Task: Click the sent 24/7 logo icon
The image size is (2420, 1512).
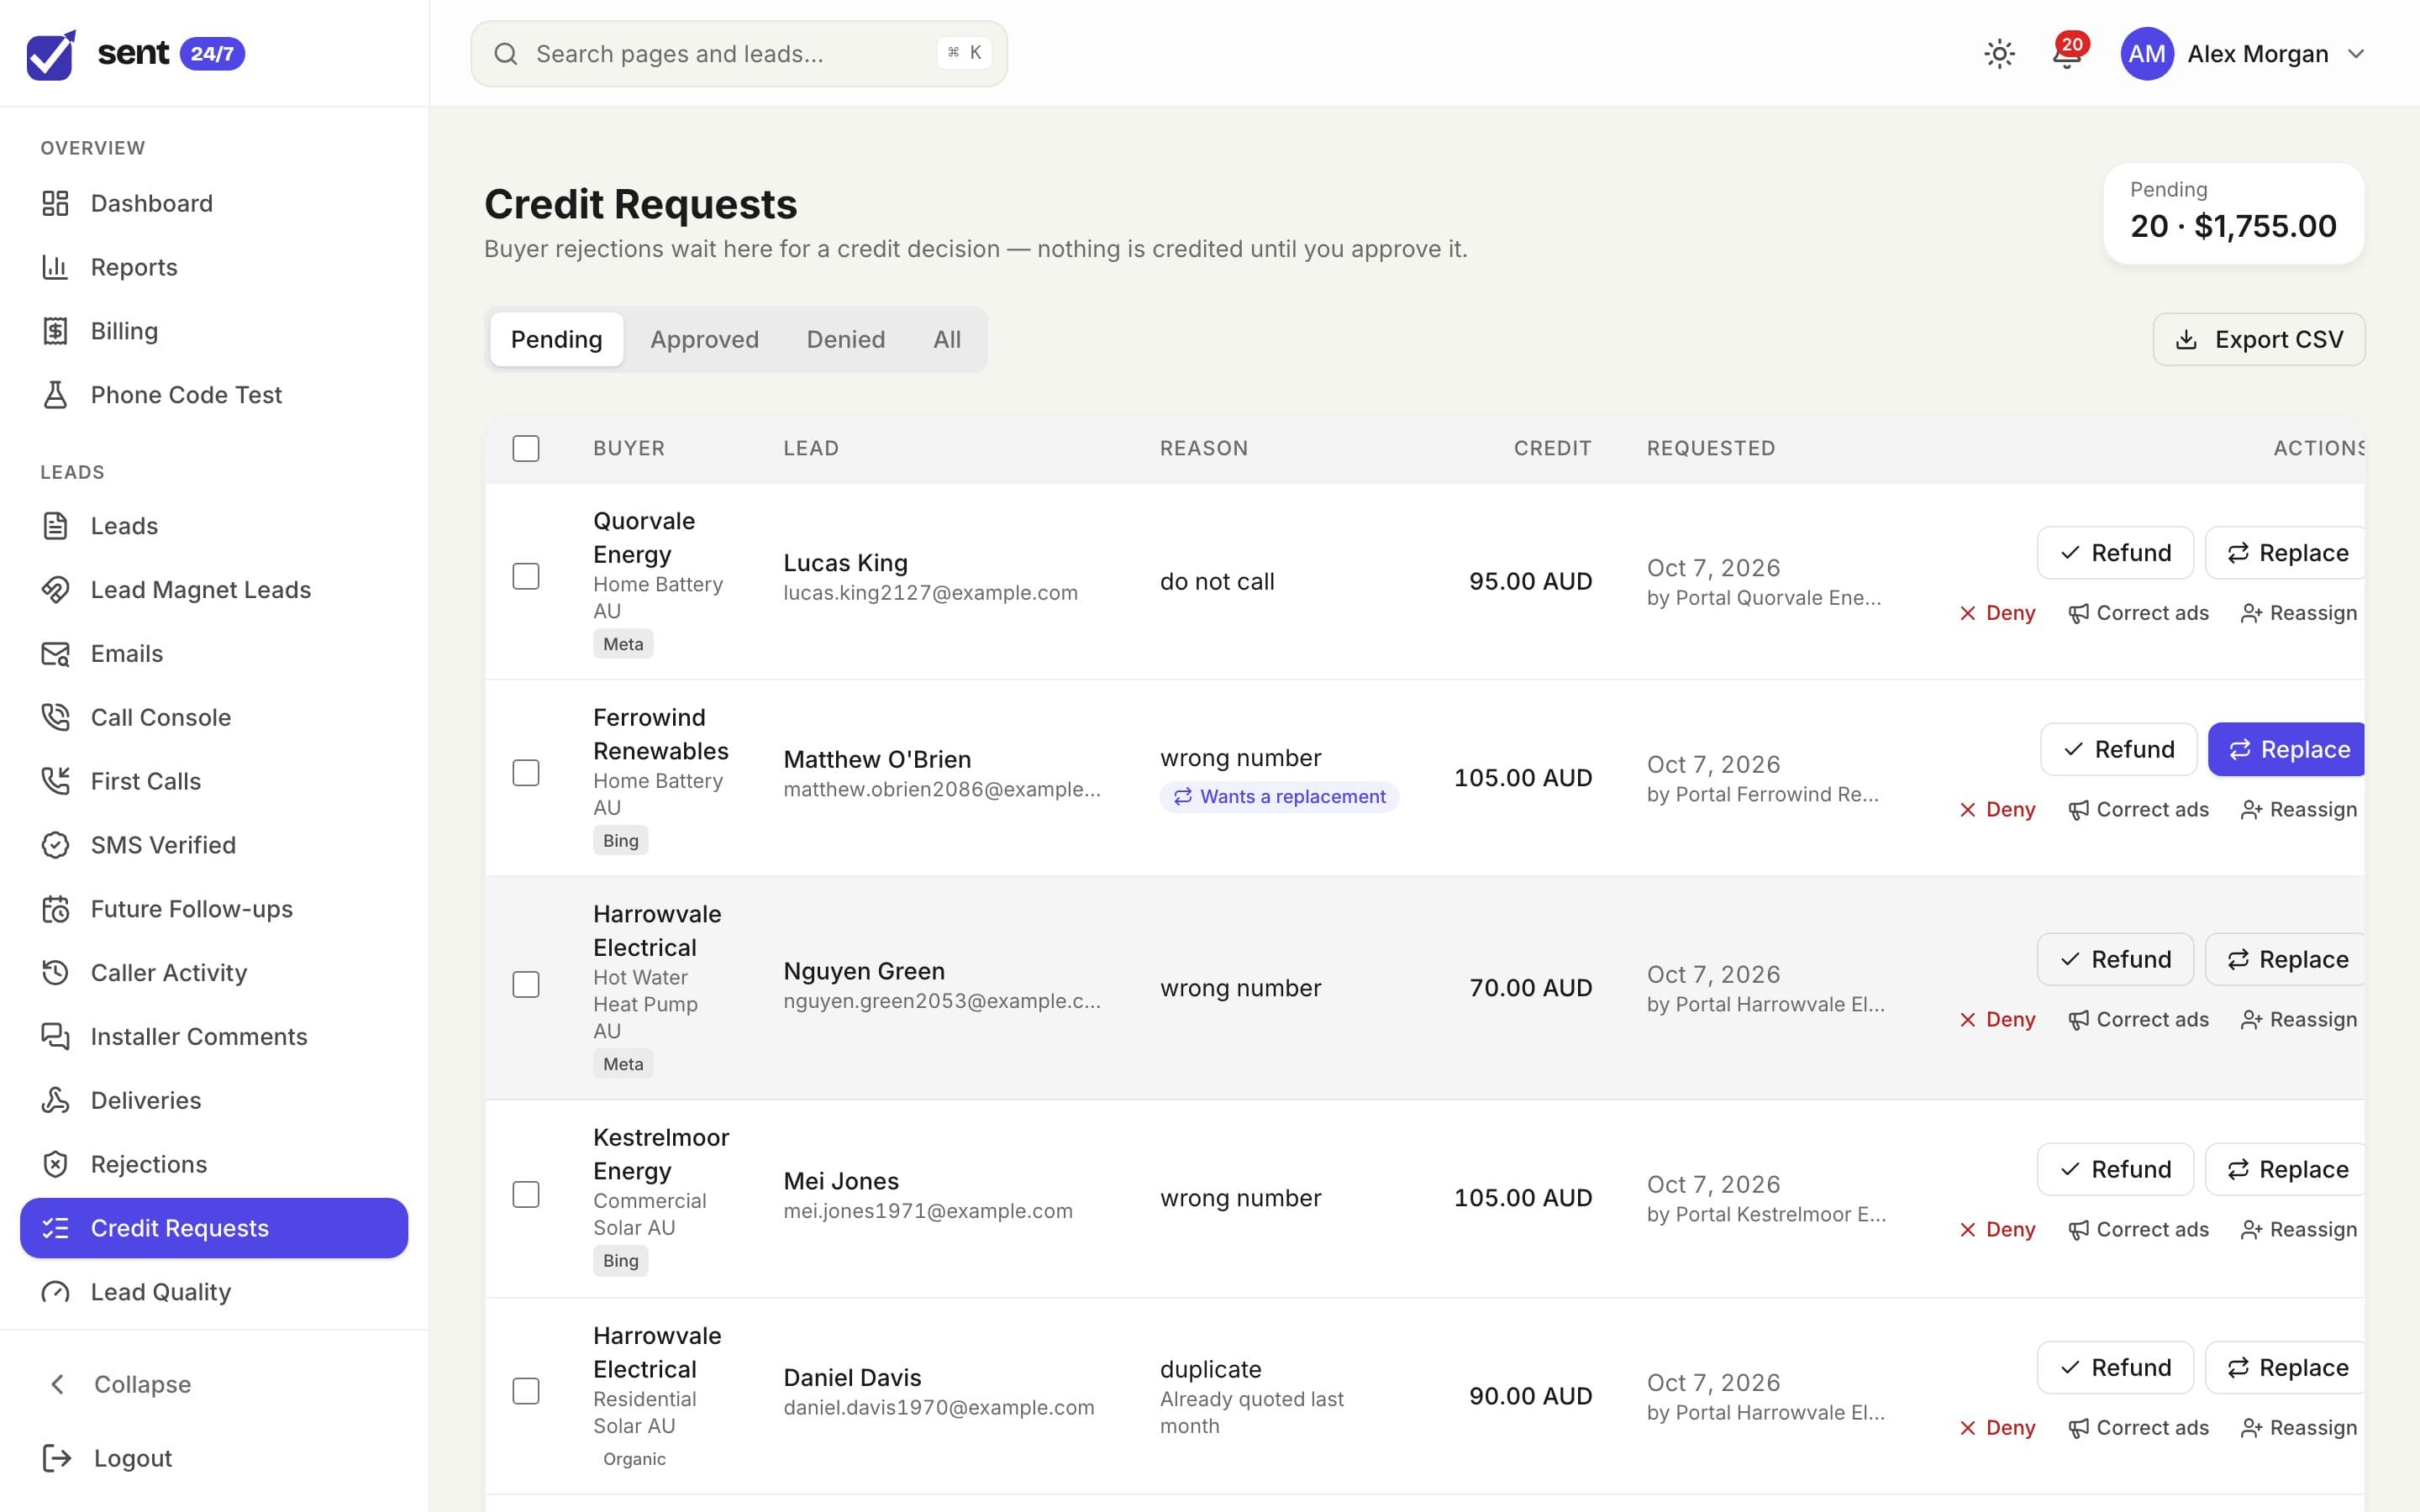Action: 51,55
